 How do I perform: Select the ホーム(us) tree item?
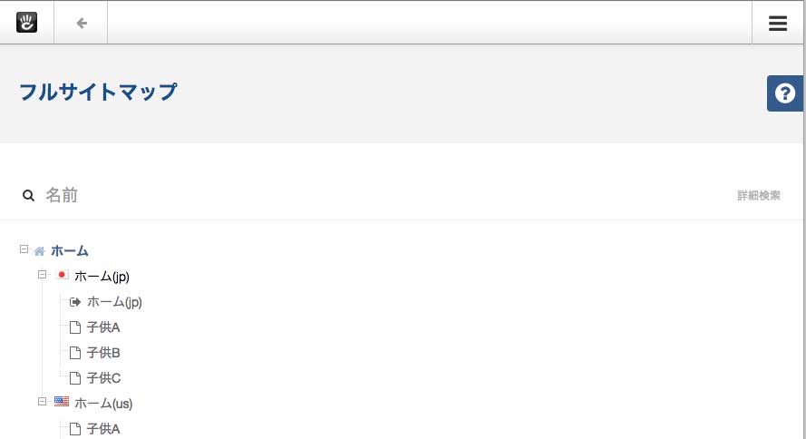coord(103,404)
